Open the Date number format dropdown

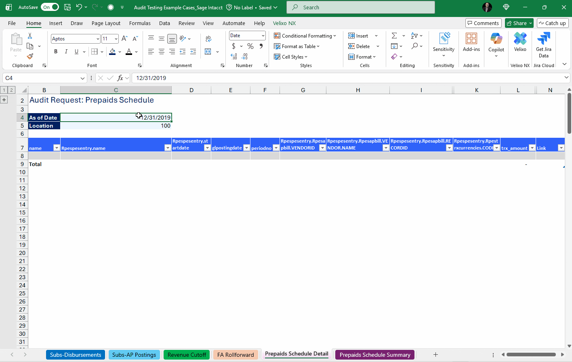click(263, 36)
